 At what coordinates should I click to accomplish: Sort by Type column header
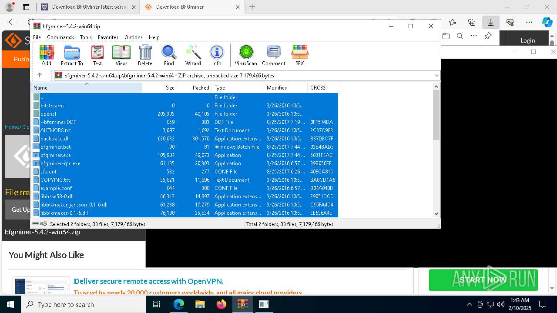[238, 88]
